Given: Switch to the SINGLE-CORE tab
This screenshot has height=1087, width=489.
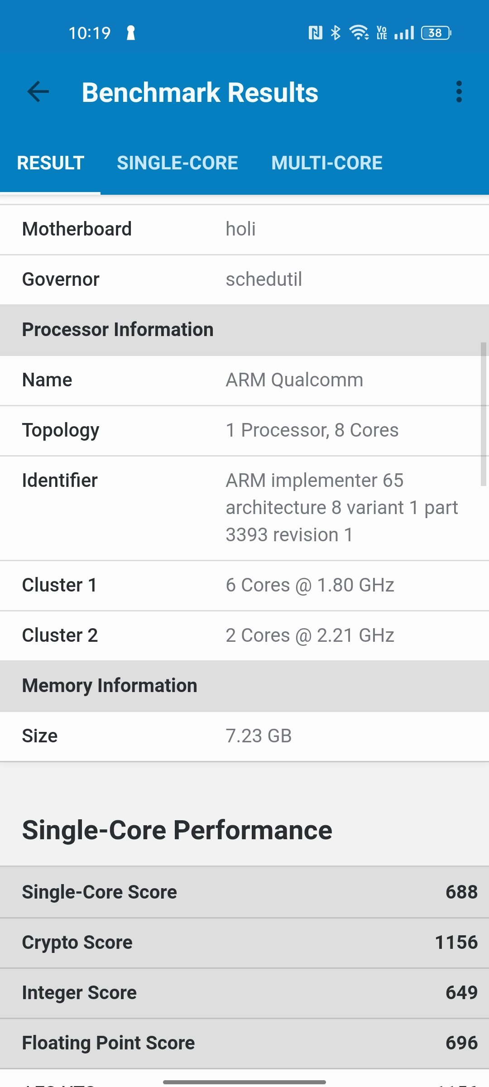Looking at the screenshot, I should pos(177,163).
